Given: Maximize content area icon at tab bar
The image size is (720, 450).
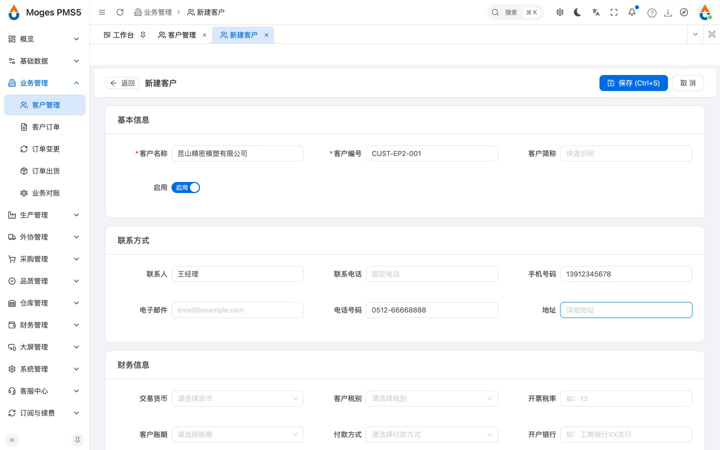Looking at the screenshot, I should pyautogui.click(x=712, y=34).
